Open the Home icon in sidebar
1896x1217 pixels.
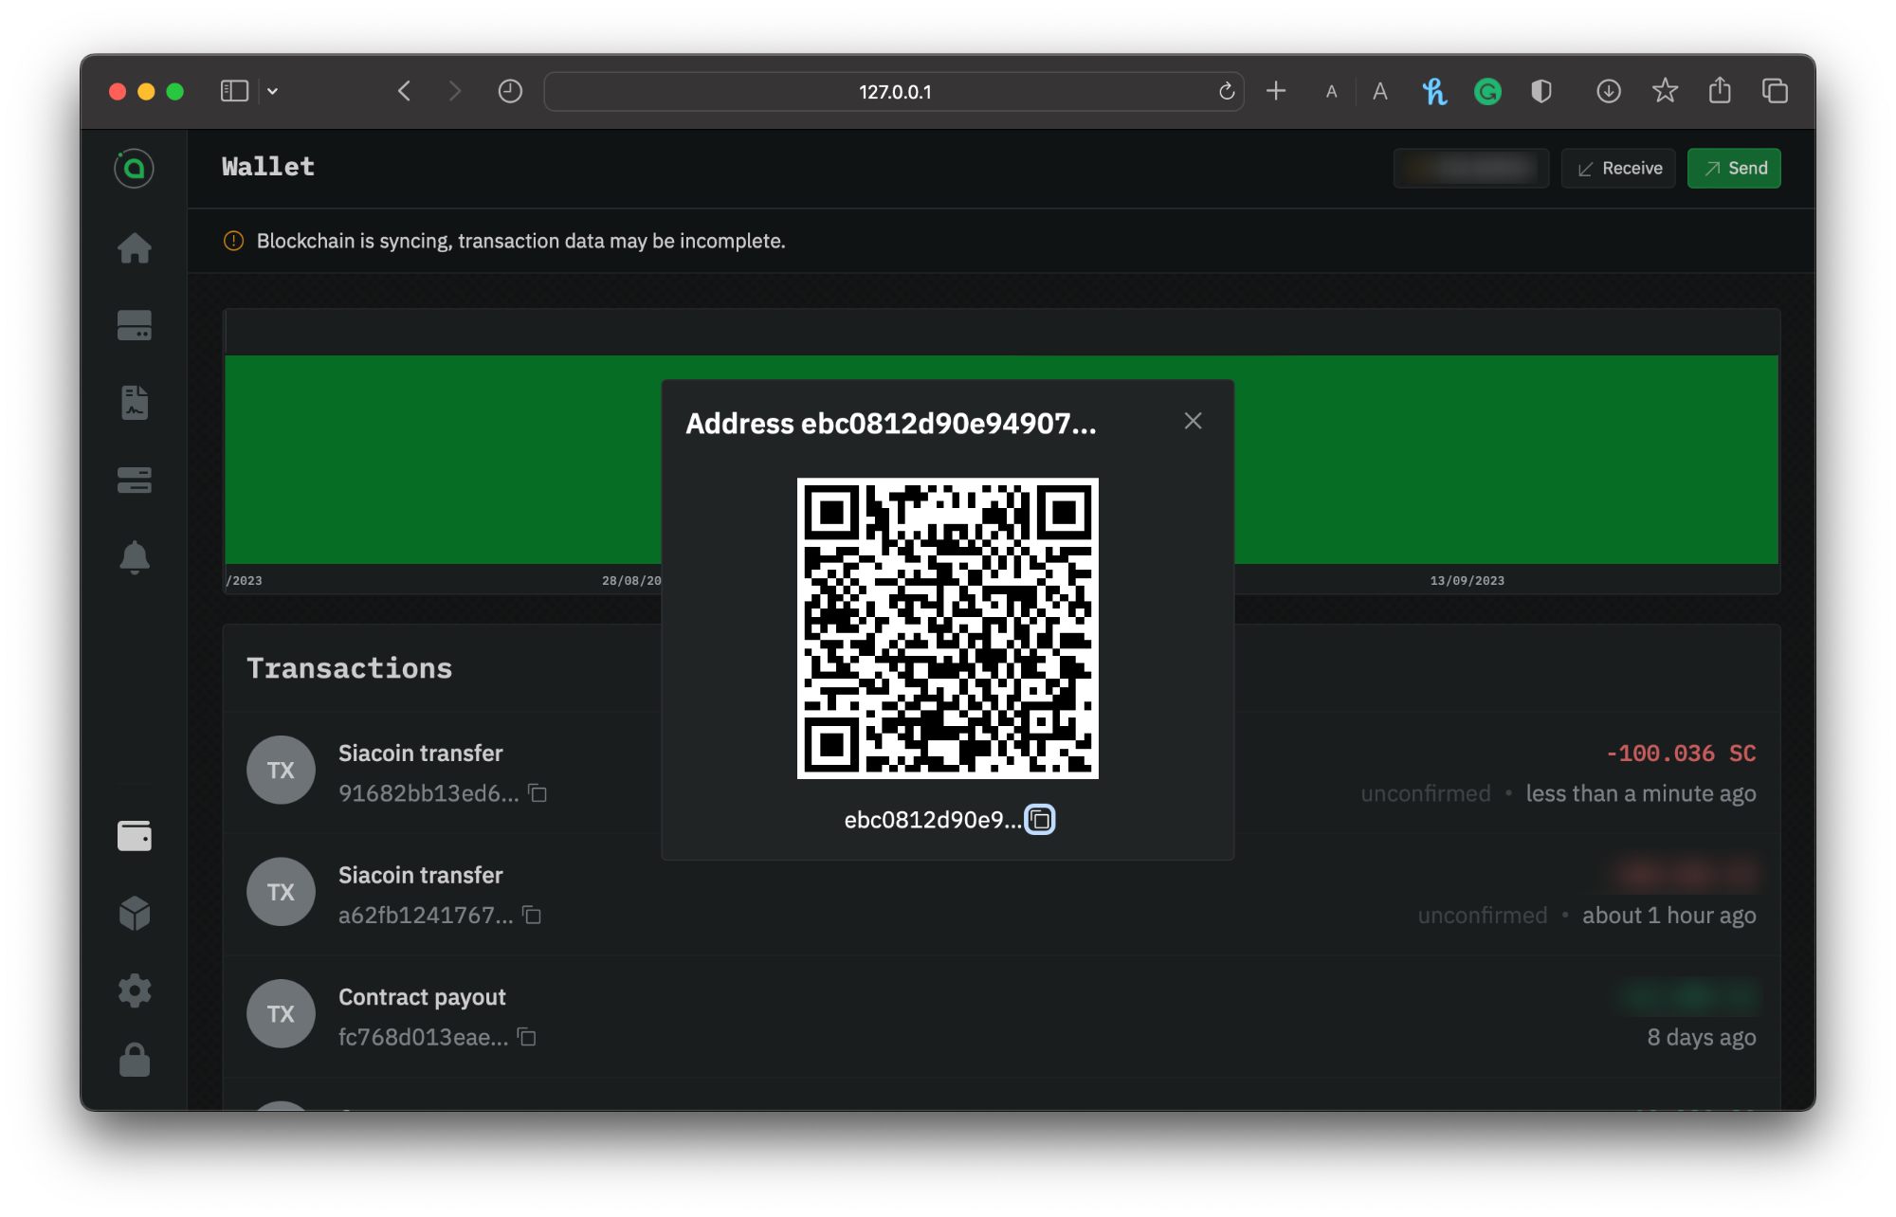pyautogui.click(x=134, y=248)
